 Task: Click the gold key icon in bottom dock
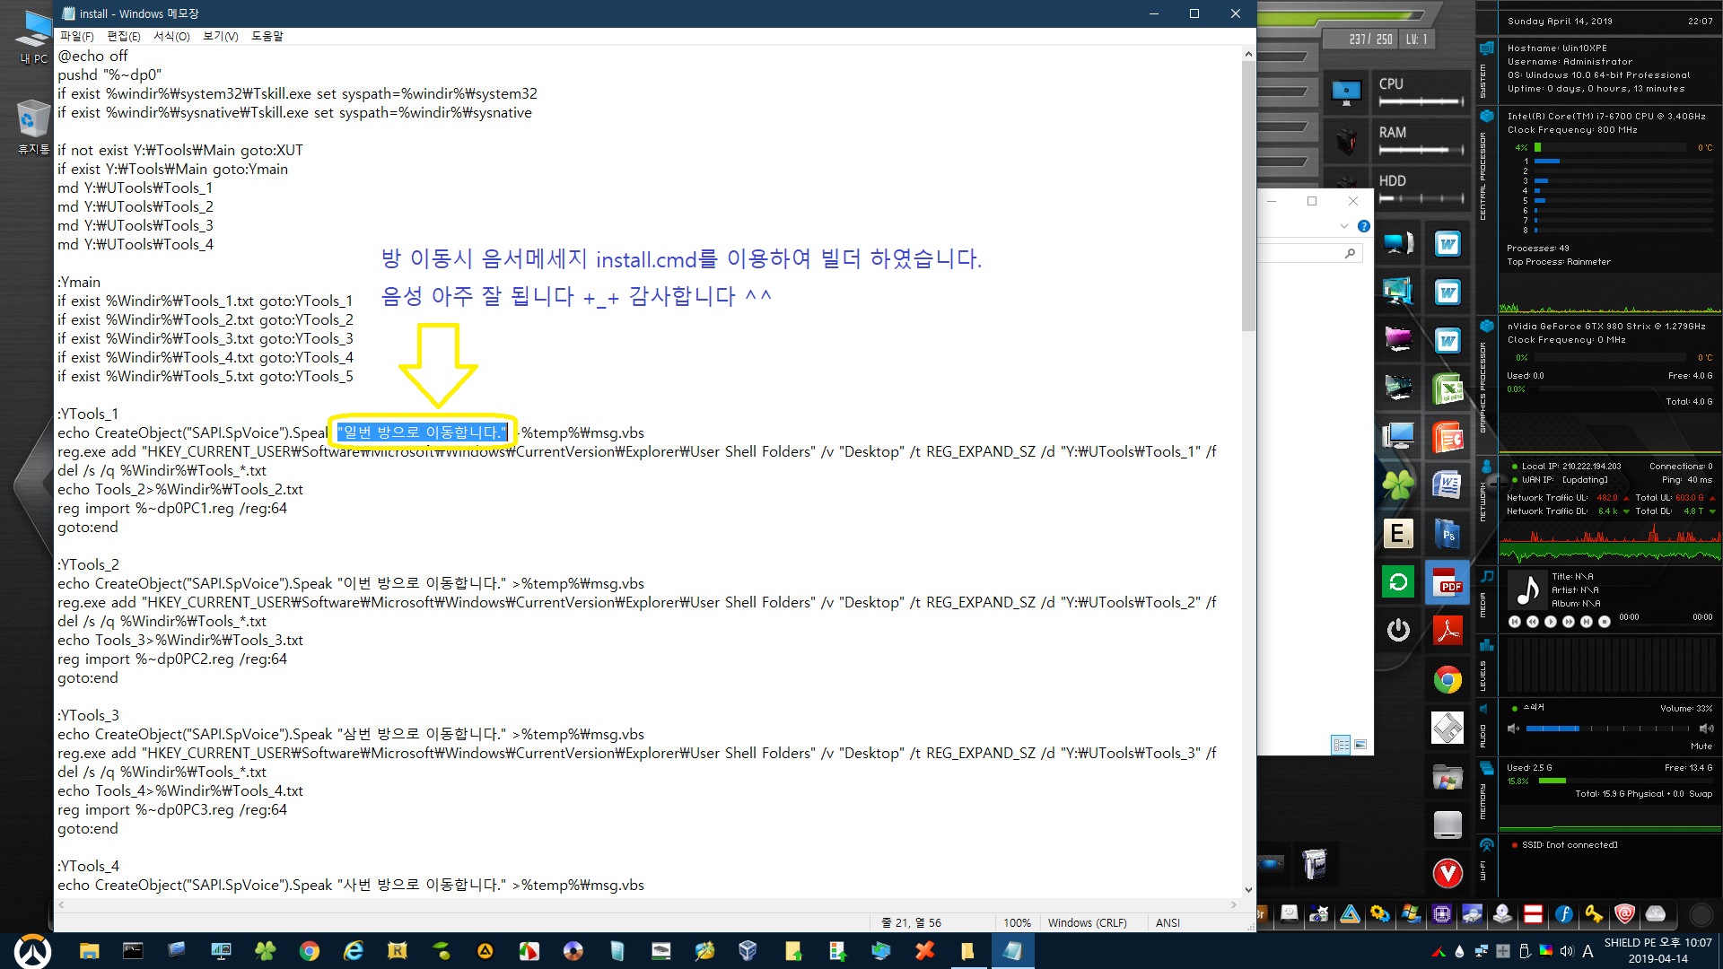(x=1594, y=913)
